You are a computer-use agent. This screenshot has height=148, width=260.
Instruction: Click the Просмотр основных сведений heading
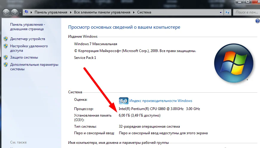tap(124, 27)
